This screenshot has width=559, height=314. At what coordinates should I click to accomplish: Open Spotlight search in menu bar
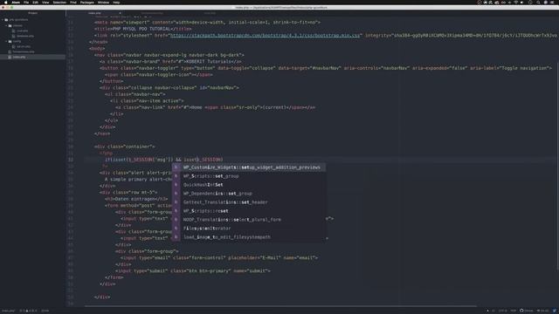[538, 2]
